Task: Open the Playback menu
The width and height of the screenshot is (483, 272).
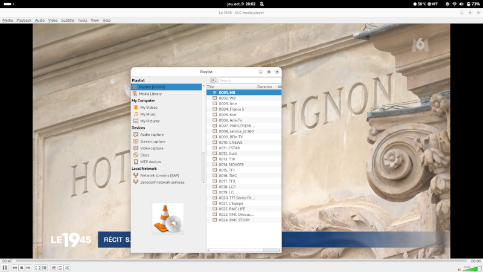Action: [x=24, y=21]
